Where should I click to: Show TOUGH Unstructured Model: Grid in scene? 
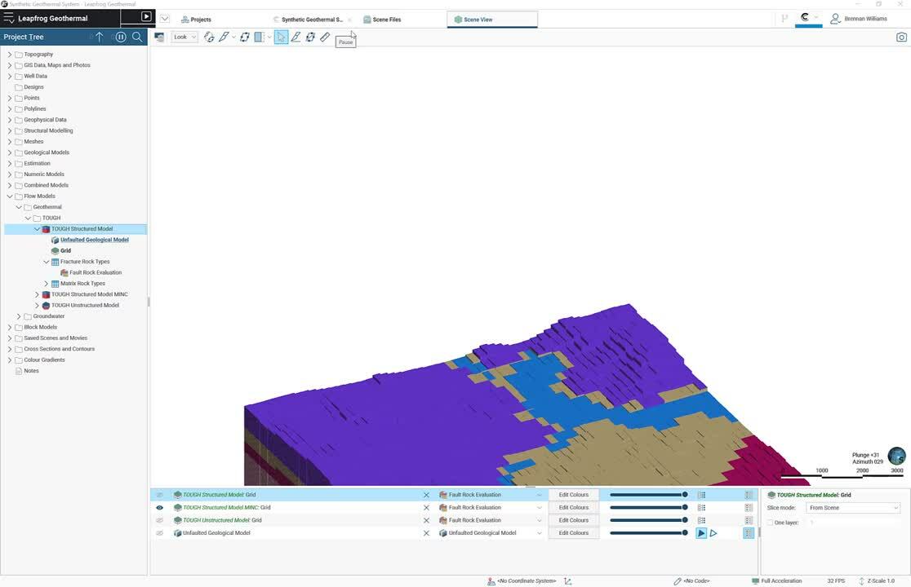pyautogui.click(x=160, y=520)
